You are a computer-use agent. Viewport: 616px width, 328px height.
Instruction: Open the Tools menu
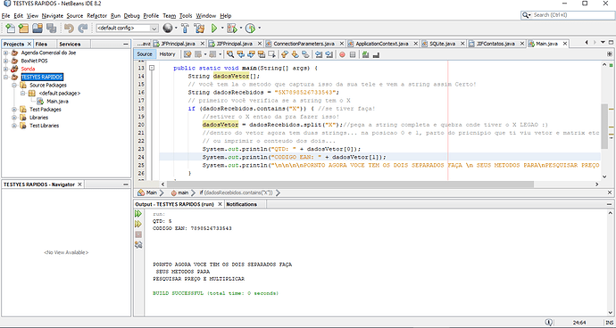coord(186,16)
